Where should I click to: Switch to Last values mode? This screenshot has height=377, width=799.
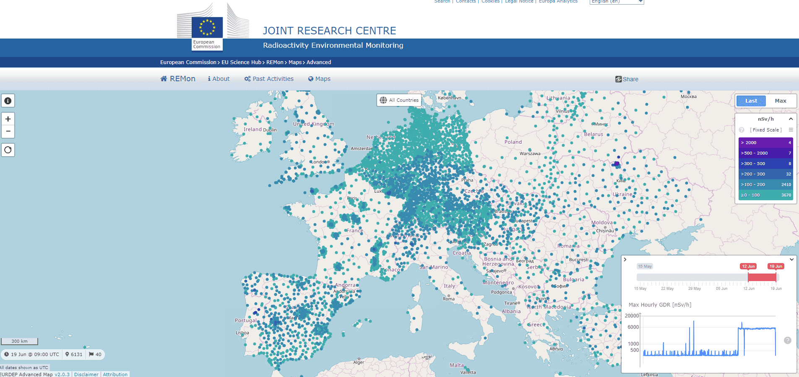[751, 101]
